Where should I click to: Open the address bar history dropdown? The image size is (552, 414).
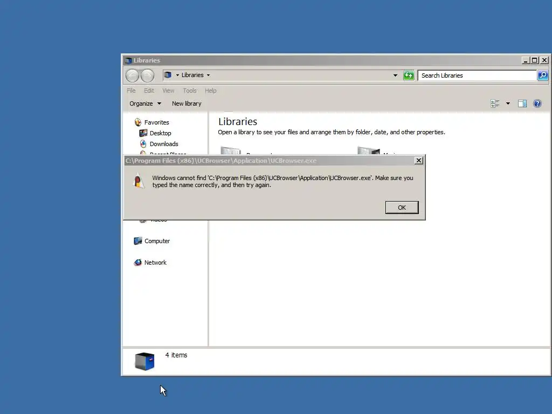coord(395,75)
